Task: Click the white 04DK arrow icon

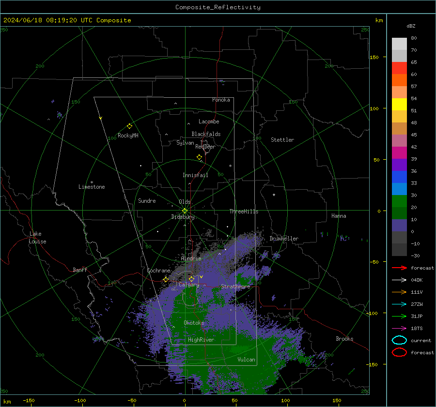Action: (x=399, y=280)
